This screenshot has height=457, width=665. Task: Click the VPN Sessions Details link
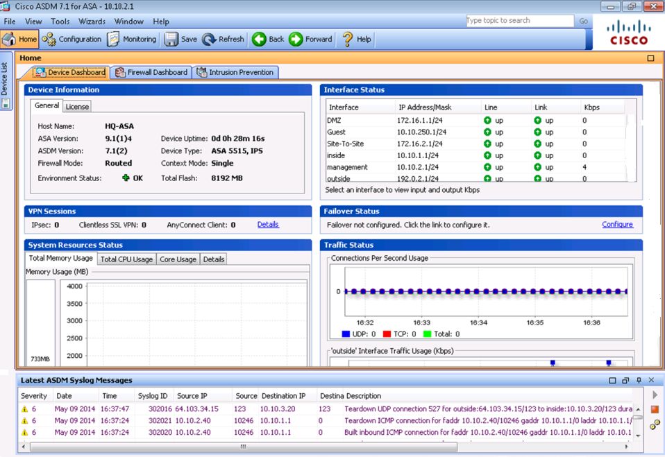[268, 225]
